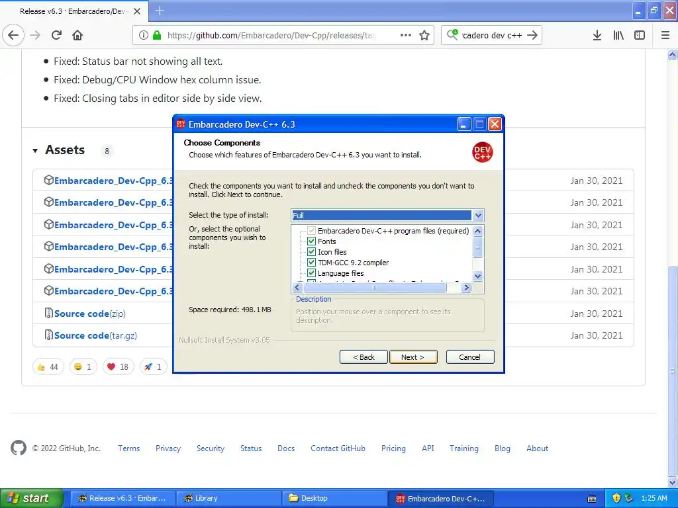Bookmark this page with star icon

pos(424,35)
